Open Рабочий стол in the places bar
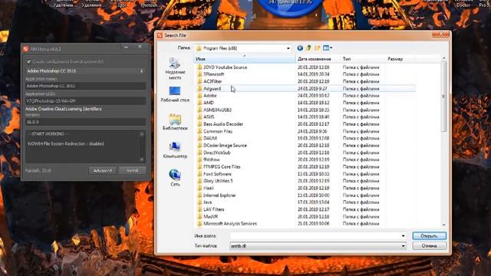This screenshot has height=276, width=491. pos(175,94)
